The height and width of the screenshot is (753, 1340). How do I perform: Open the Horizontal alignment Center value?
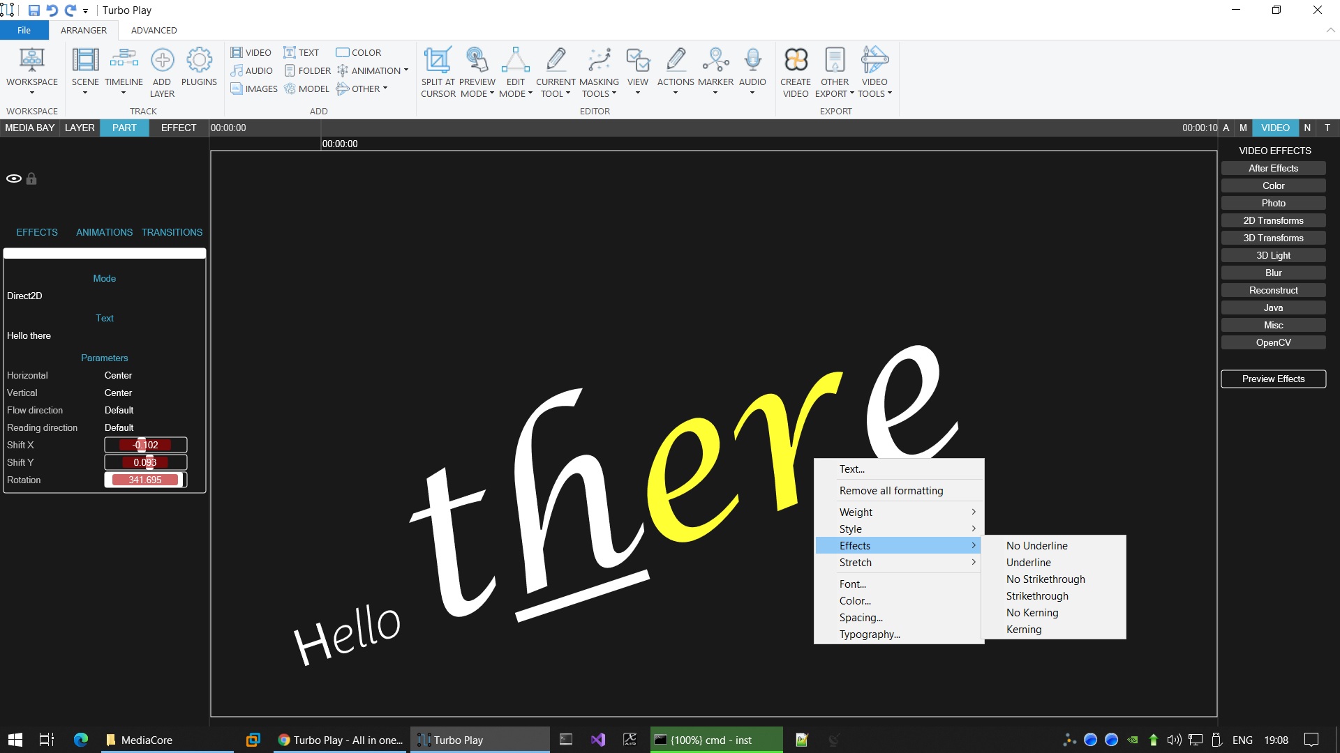pyautogui.click(x=118, y=375)
